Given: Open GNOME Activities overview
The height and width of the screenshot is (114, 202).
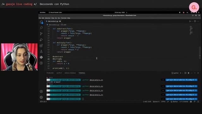Looking at the screenshot, I should pos(43,13).
